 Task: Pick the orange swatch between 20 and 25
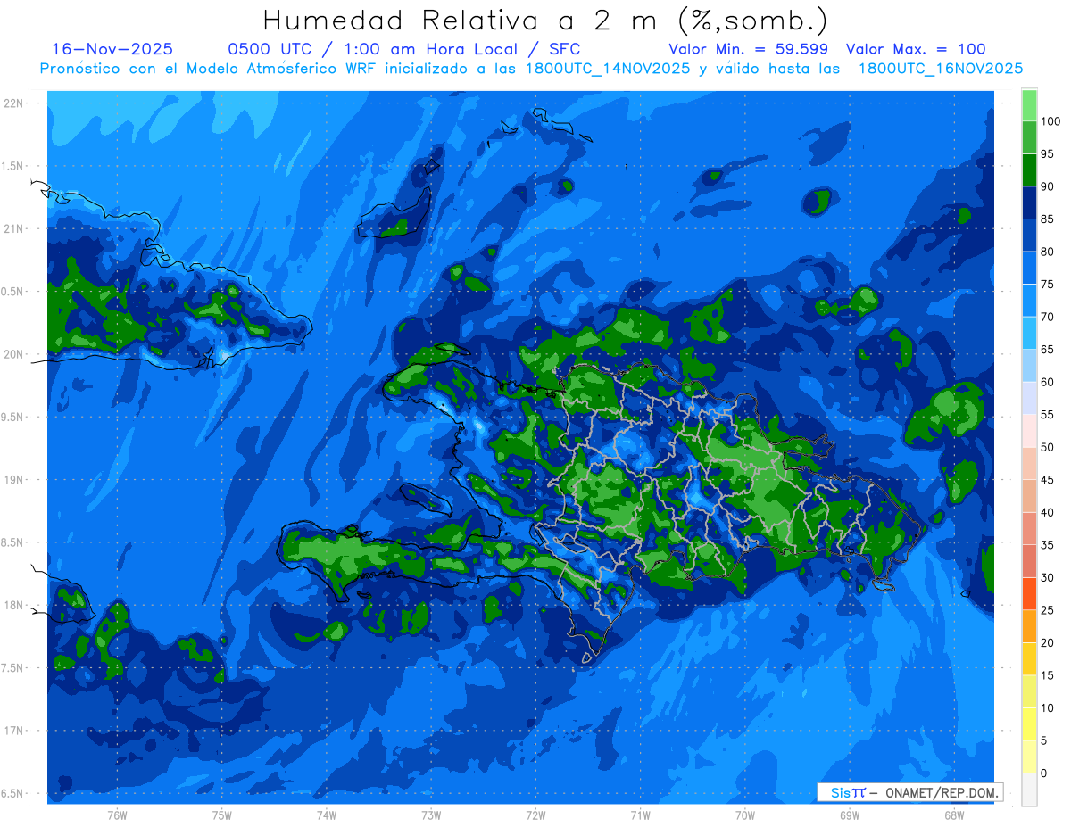click(x=1029, y=625)
